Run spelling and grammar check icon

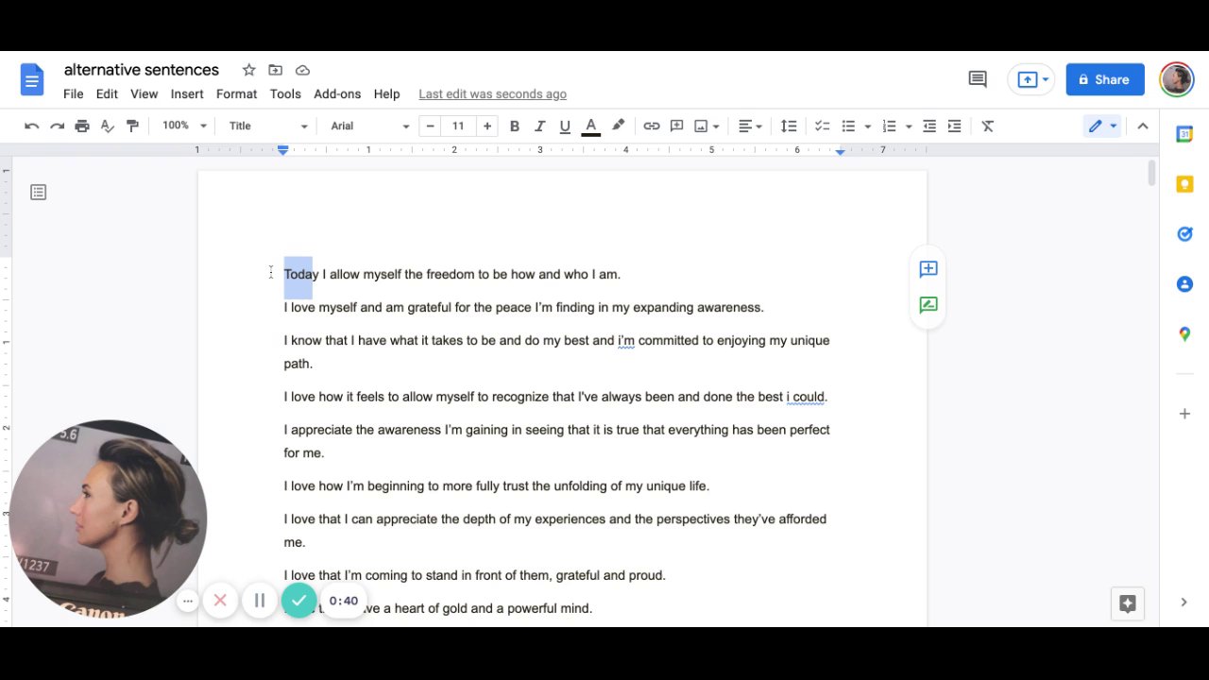tap(107, 126)
